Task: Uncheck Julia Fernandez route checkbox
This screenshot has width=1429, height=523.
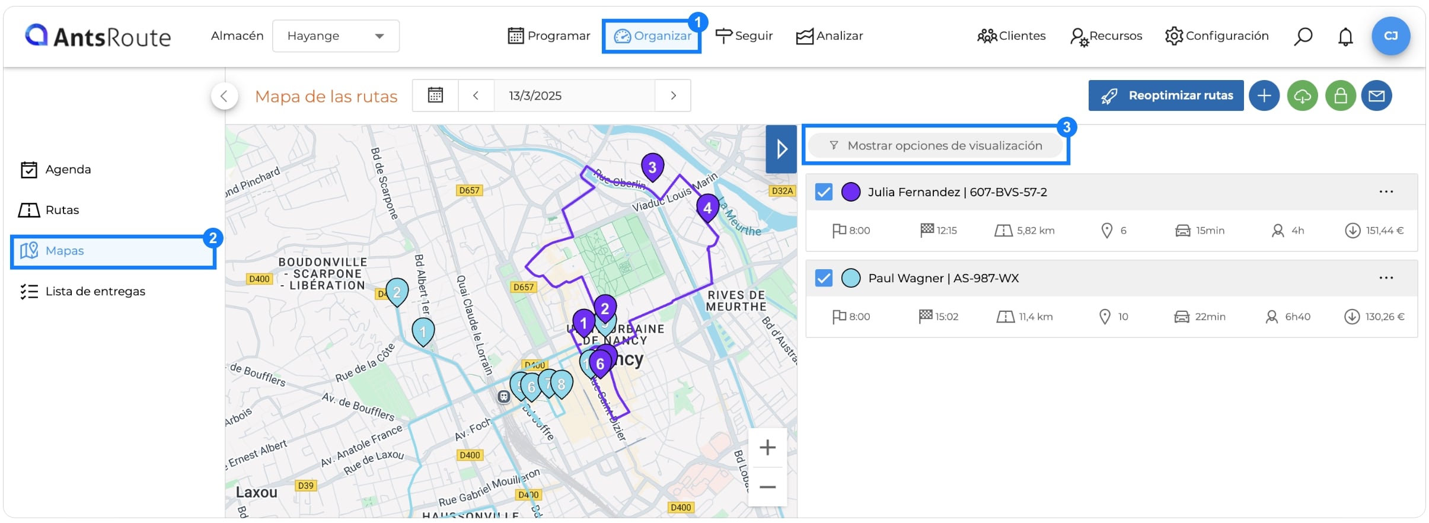Action: [824, 192]
